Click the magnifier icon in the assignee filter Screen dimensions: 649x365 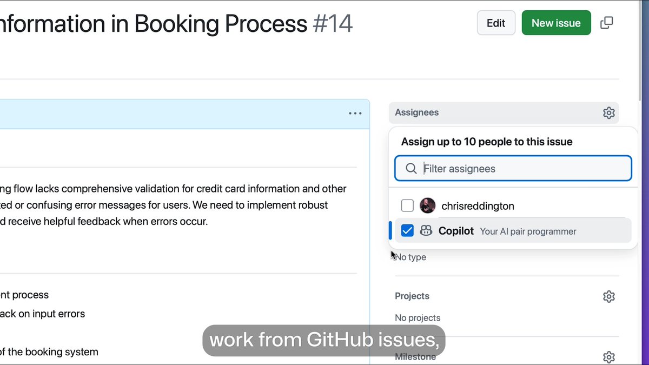pyautogui.click(x=411, y=169)
